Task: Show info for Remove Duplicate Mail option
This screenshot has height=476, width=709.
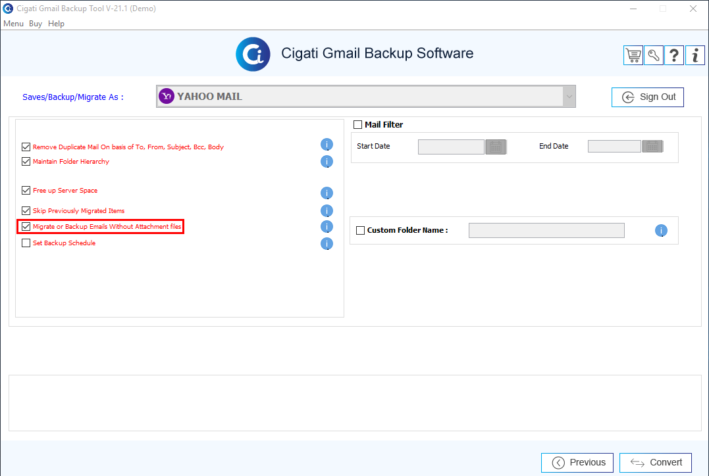Action: [327, 145]
